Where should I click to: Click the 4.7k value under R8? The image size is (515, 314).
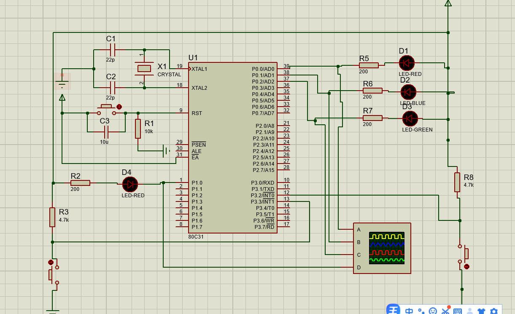tap(469, 185)
